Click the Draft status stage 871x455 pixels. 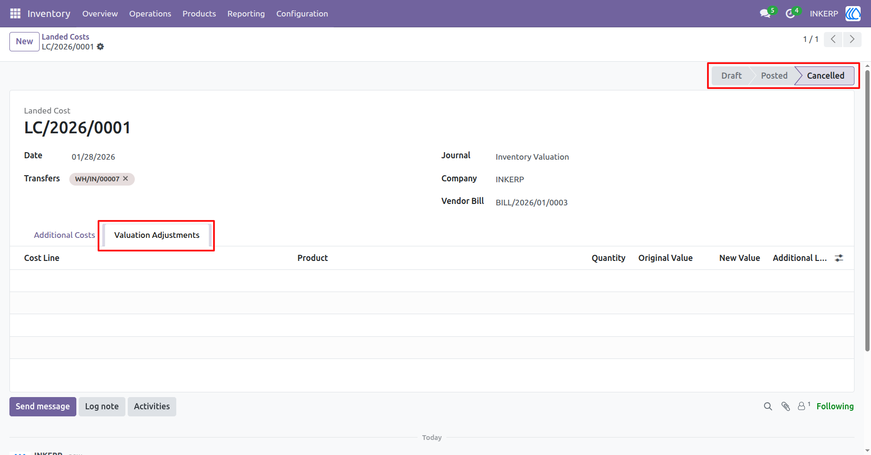pos(731,76)
